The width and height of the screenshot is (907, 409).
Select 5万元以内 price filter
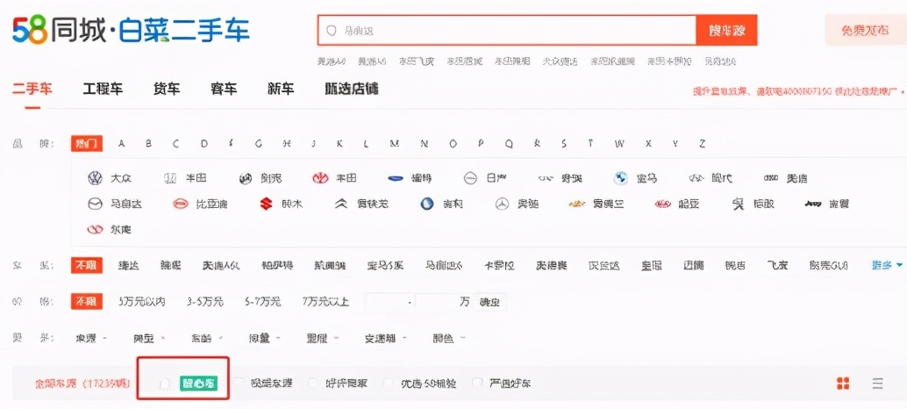pos(142,301)
